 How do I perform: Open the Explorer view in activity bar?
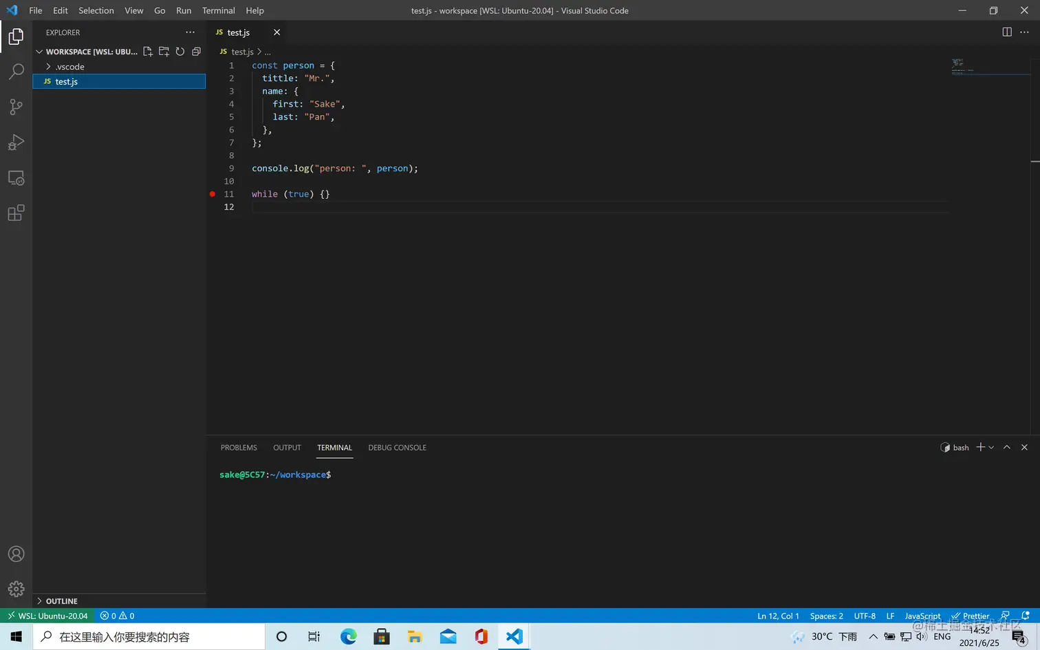tap(16, 36)
